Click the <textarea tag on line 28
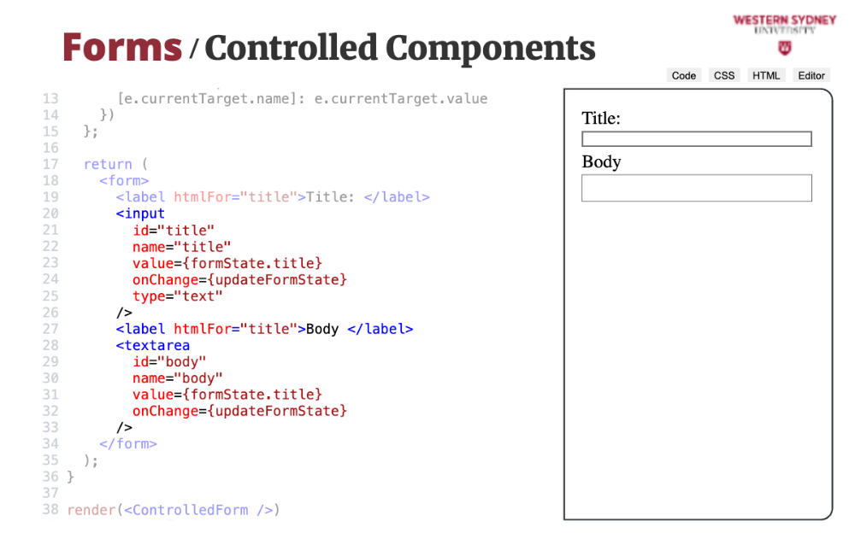The height and width of the screenshot is (533, 855). coord(153,345)
